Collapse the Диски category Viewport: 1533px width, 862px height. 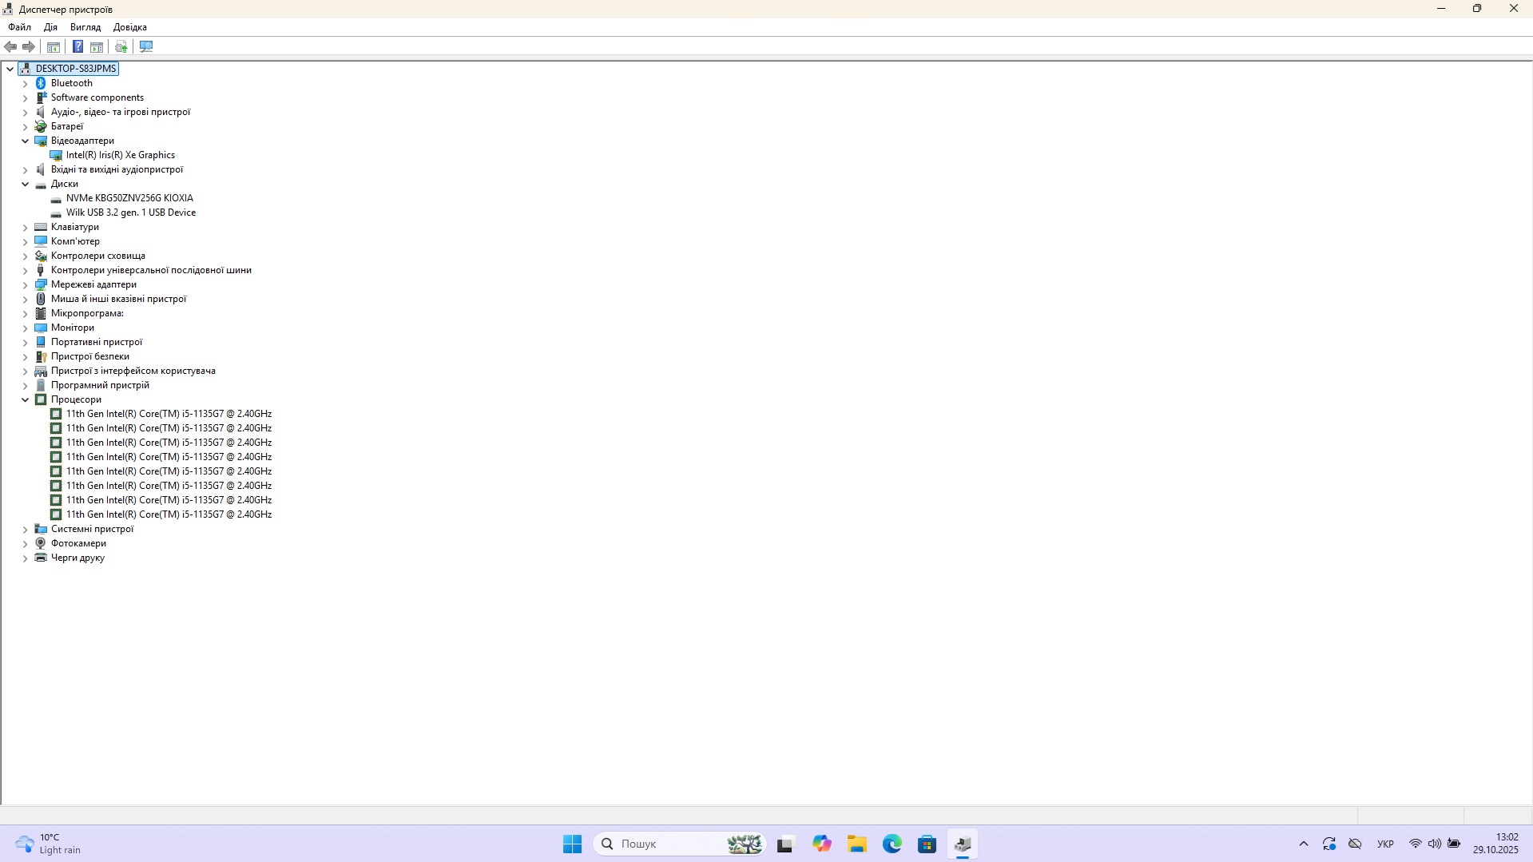point(25,184)
